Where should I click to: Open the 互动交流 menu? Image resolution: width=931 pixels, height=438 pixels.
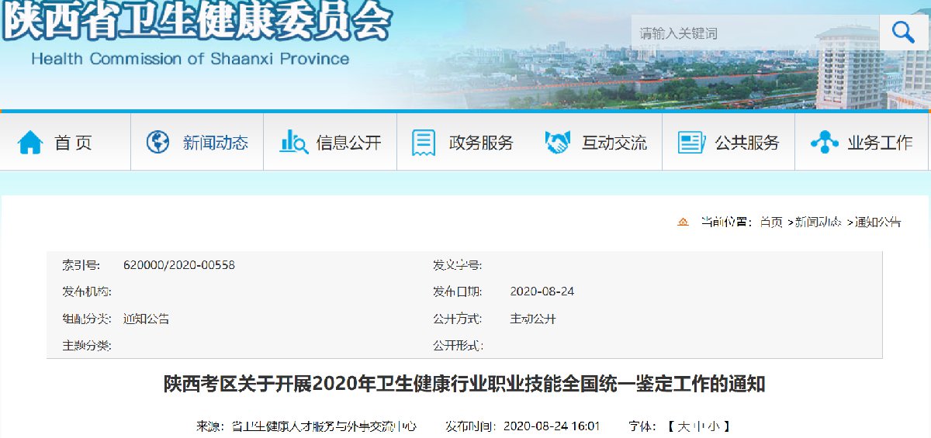(x=614, y=143)
